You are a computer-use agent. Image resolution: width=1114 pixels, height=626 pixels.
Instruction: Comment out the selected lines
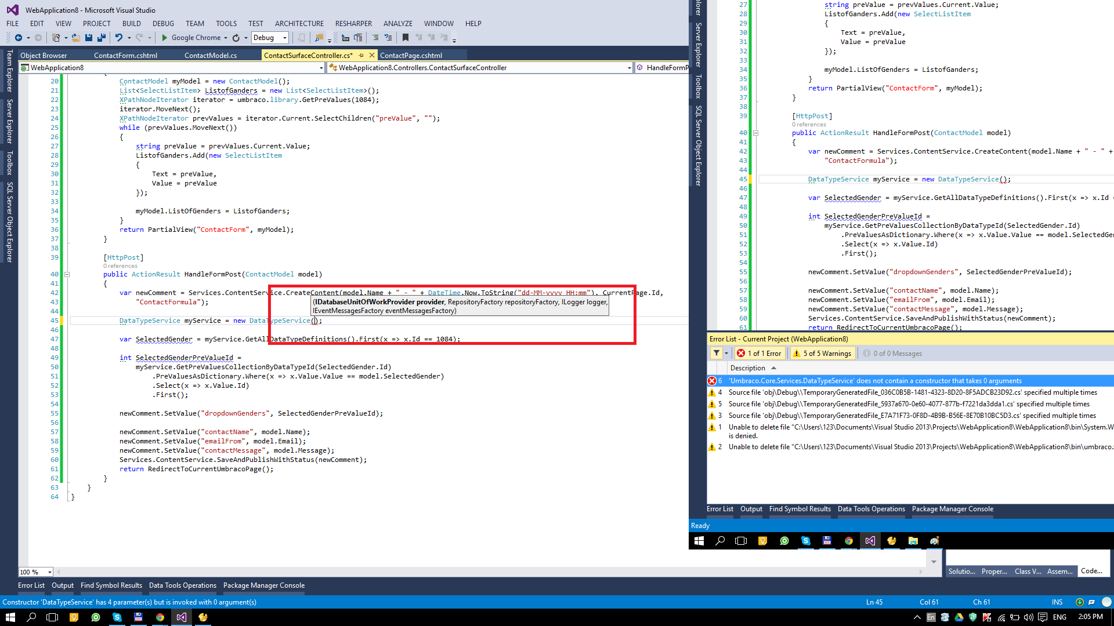(375, 38)
